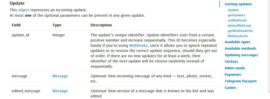Image resolution: width=270 pixels, height=99 pixels.
Task: Select Update in the sidebar navigation
Action: pyautogui.click(x=233, y=10)
